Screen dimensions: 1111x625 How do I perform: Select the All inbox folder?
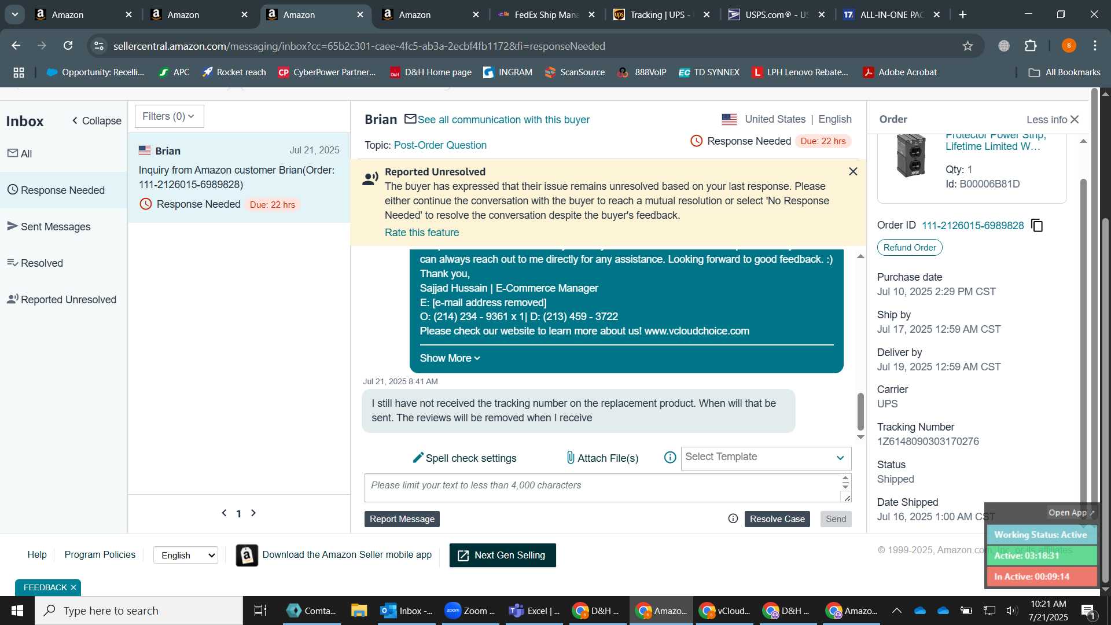[x=64, y=153]
